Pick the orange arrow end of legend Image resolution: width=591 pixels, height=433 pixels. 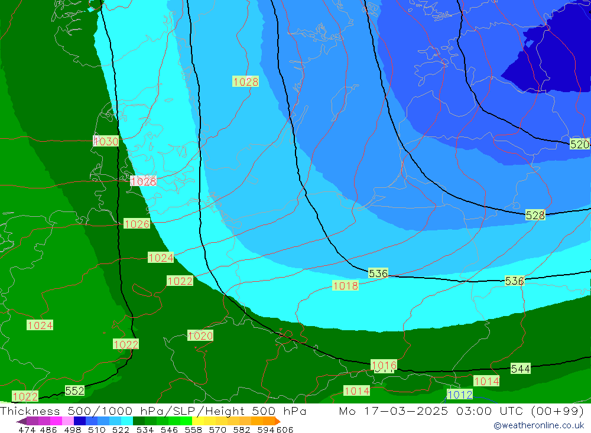(x=277, y=421)
